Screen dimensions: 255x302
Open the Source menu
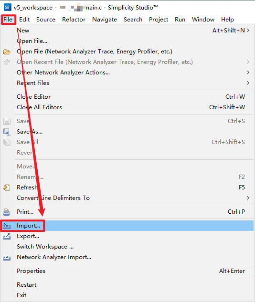tap(46, 20)
